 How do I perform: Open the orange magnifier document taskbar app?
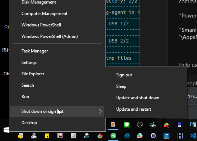[x=113, y=125]
